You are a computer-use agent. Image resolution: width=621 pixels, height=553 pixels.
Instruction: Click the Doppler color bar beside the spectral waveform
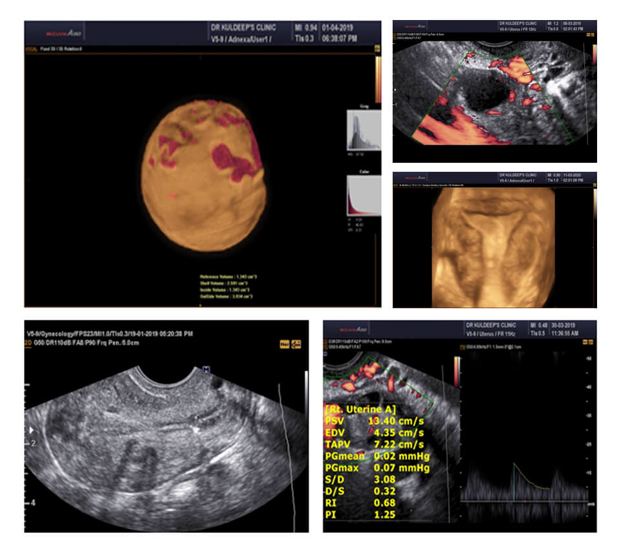[x=457, y=372]
